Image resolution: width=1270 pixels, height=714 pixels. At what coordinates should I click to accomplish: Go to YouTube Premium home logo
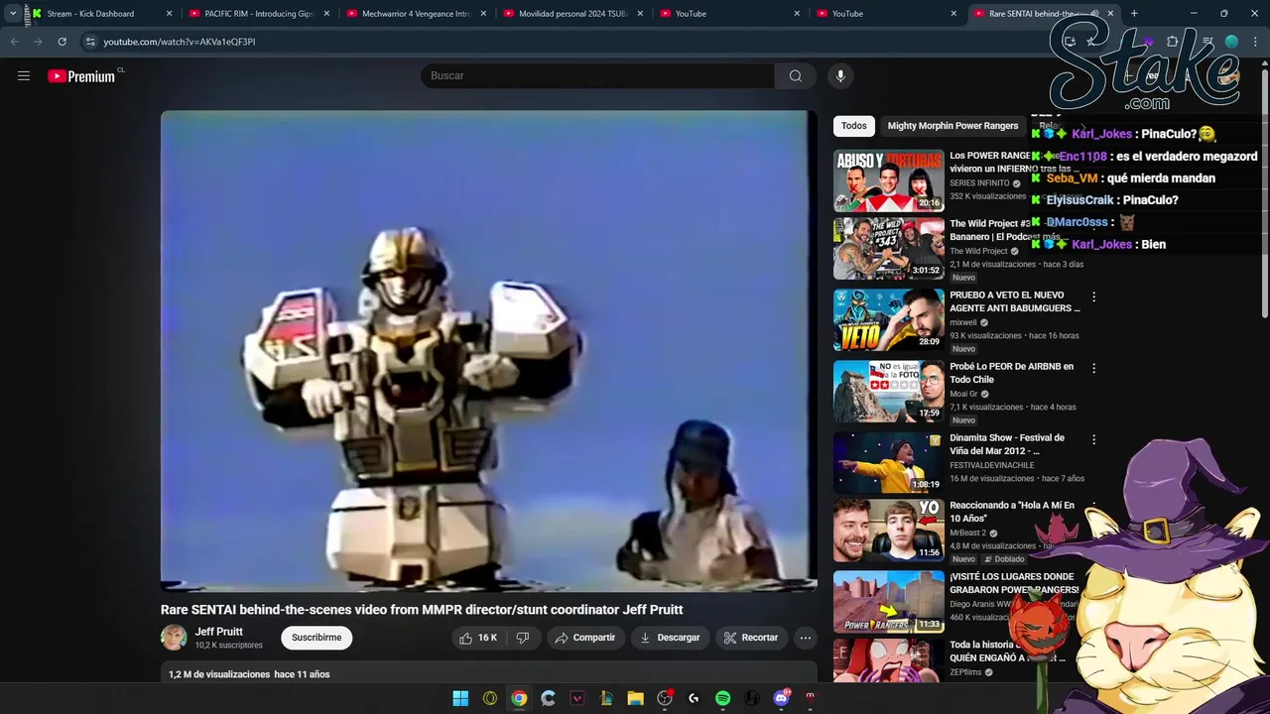coord(82,76)
